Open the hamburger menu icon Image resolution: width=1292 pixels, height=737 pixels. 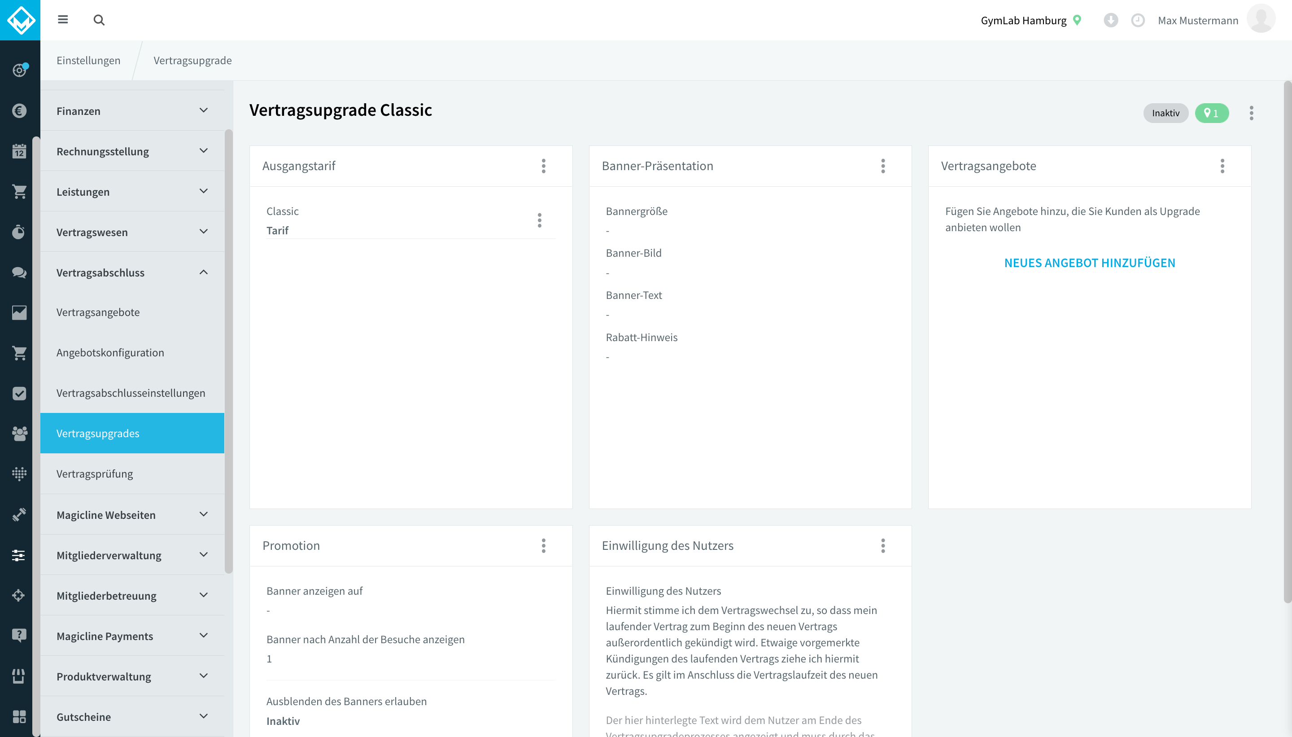(x=63, y=20)
